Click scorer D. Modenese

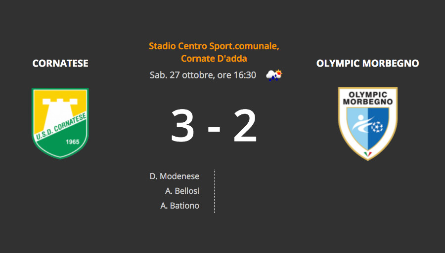coord(174,176)
